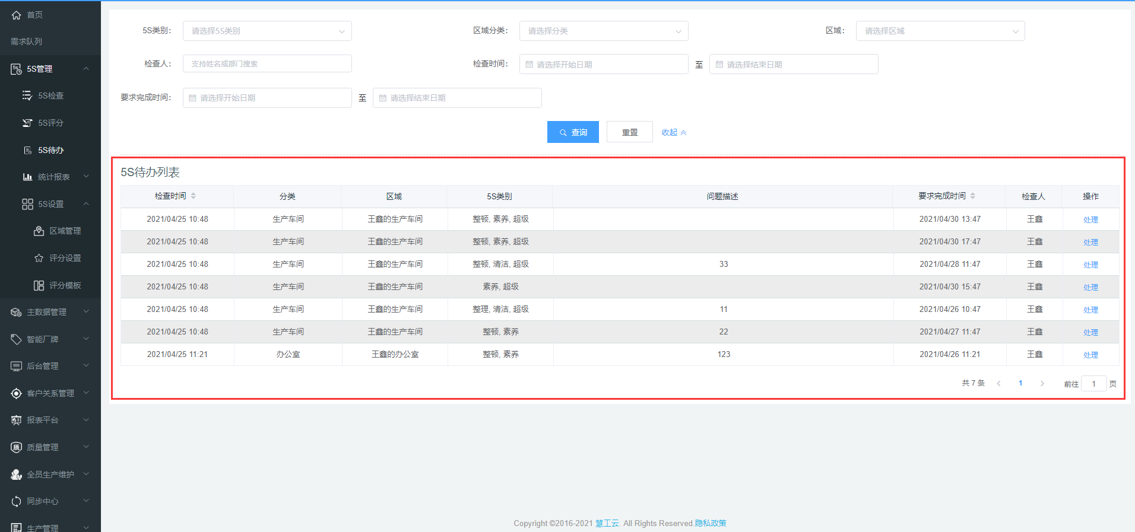This screenshot has height=532, width=1135.
Task: Click 处理 link for the 办公室 row
Action: click(1090, 355)
